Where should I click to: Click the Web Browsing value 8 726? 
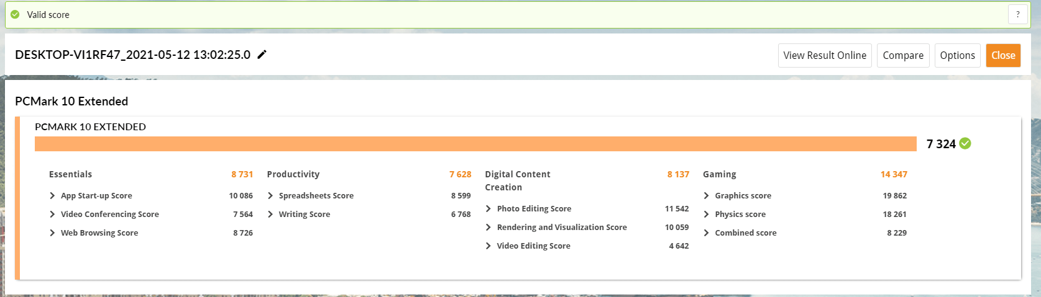coord(243,233)
